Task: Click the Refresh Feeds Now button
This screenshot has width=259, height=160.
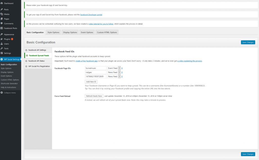Action: tap(94, 96)
